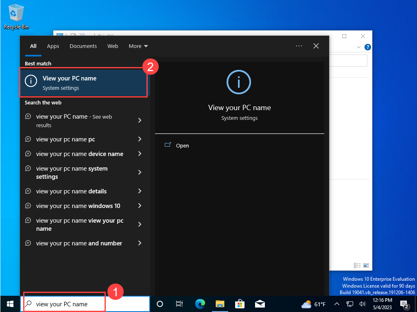Switch to details view in File Explorer
Viewport: 417px width, 312px height.
coord(357,265)
